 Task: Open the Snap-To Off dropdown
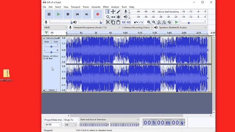click(70, 125)
